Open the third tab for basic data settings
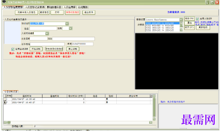The height and width of the screenshot is (131, 222). coord(54,7)
